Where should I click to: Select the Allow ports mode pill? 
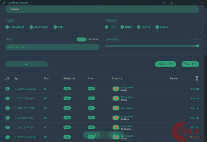[81, 39]
